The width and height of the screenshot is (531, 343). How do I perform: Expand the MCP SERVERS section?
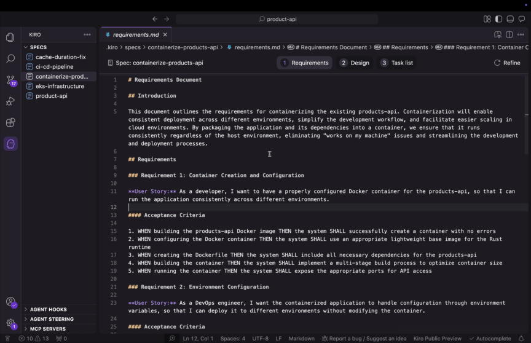click(48, 328)
